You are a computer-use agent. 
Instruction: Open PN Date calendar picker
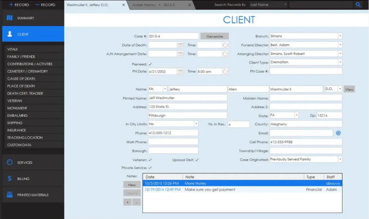pyautogui.click(x=180, y=72)
